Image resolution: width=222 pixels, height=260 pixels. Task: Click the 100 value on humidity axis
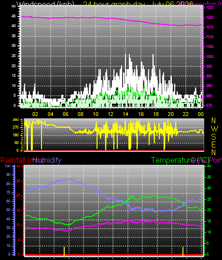[x=8, y=166]
